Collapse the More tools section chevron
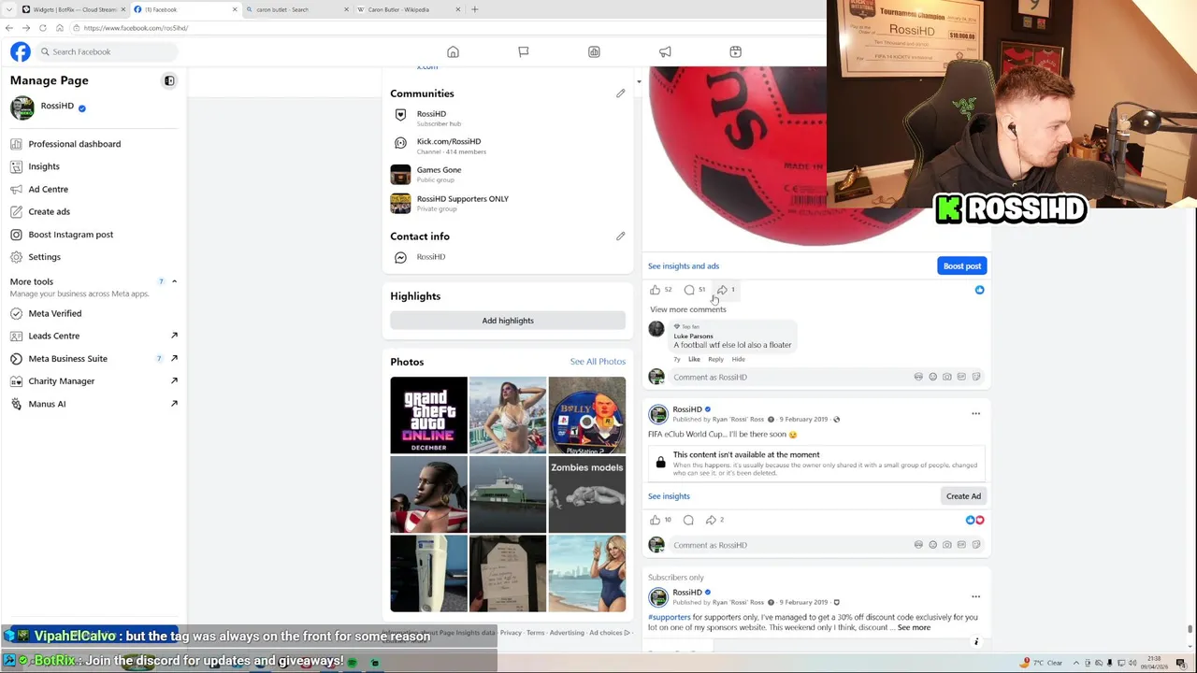 tap(174, 281)
